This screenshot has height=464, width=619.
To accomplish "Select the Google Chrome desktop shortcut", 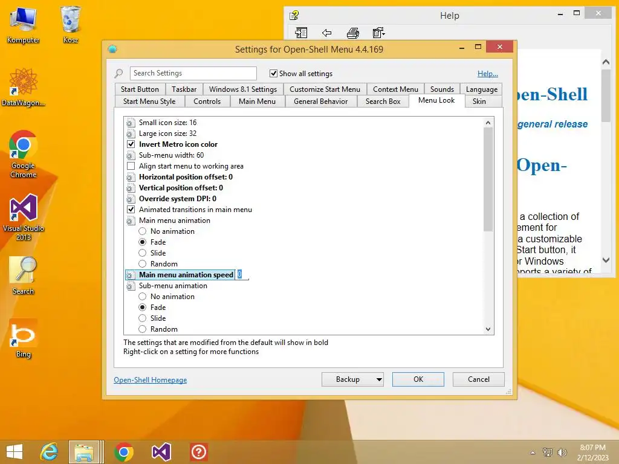I will pyautogui.click(x=23, y=154).
